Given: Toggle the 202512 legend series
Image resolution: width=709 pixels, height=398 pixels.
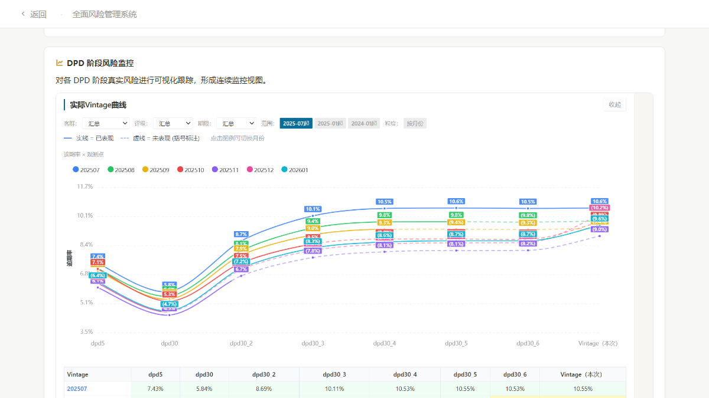Looking at the screenshot, I should click(261, 170).
